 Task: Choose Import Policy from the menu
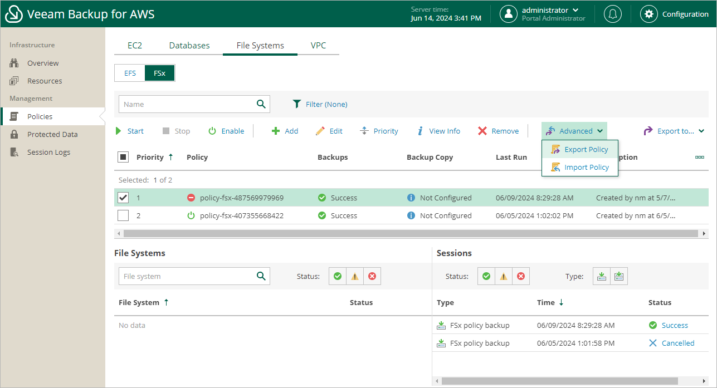coord(586,167)
